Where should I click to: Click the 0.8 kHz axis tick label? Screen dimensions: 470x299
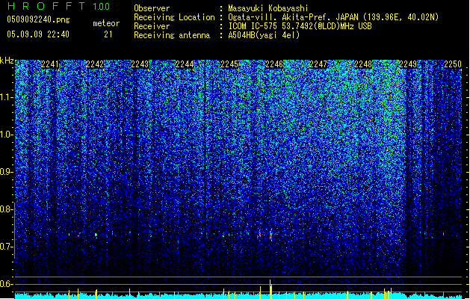point(6,209)
